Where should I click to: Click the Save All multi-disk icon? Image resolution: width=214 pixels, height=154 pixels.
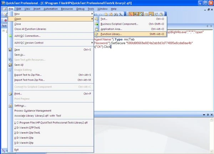(10, 65)
